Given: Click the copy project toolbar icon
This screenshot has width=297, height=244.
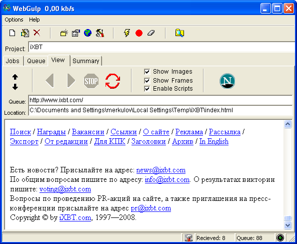Looking at the screenshot, I should (25, 33).
